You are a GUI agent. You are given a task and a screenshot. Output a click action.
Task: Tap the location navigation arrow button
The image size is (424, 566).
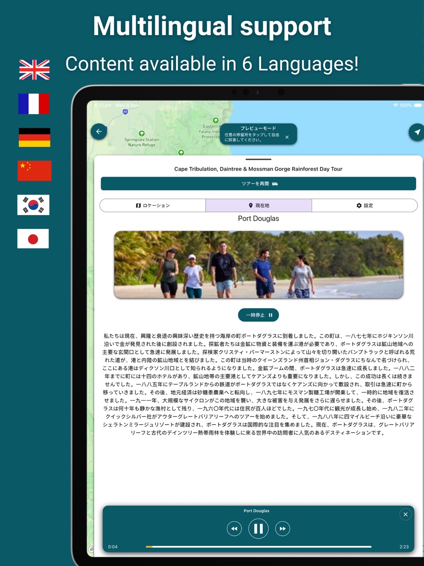(417, 132)
